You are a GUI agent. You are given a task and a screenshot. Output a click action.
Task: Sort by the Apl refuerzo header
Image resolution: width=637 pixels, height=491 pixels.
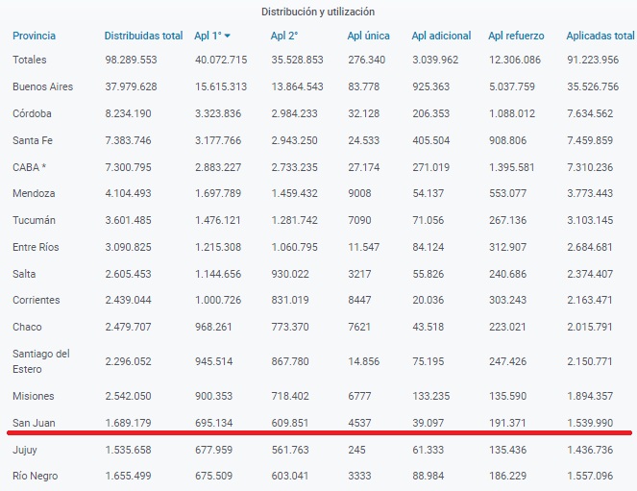point(516,36)
